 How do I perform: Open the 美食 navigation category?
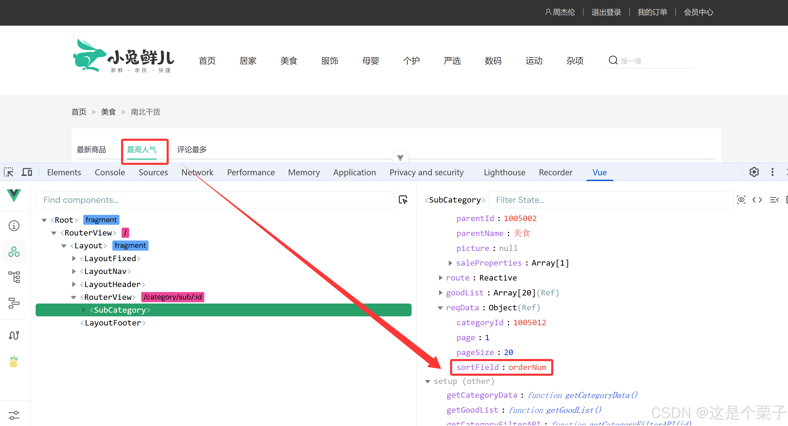pyautogui.click(x=288, y=61)
